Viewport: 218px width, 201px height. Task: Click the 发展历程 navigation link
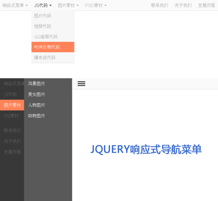206,5
